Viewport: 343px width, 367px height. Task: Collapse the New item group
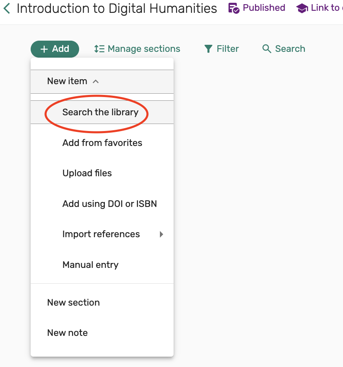coord(96,81)
